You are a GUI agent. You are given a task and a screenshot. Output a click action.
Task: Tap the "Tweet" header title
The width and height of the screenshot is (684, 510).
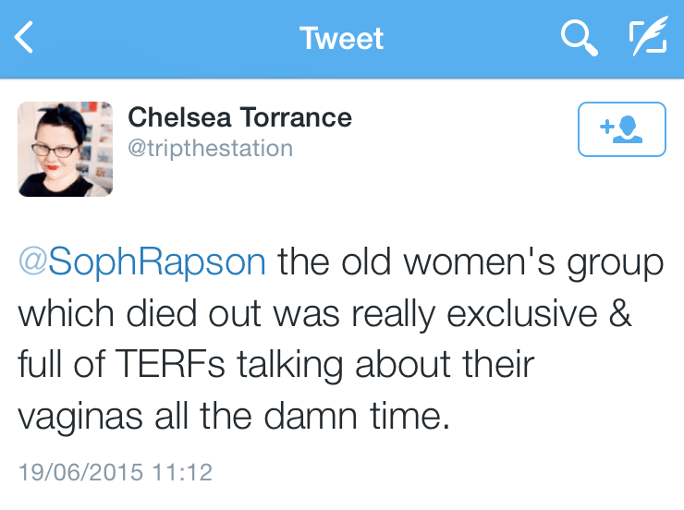[341, 38]
